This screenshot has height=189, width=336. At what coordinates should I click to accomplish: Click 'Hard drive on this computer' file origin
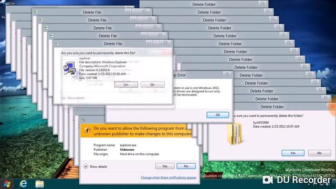point(140,154)
